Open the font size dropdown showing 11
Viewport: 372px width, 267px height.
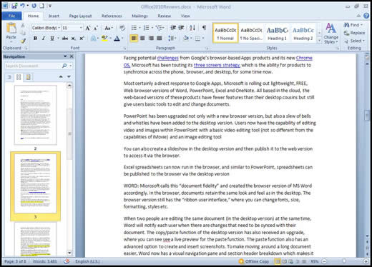(81, 28)
